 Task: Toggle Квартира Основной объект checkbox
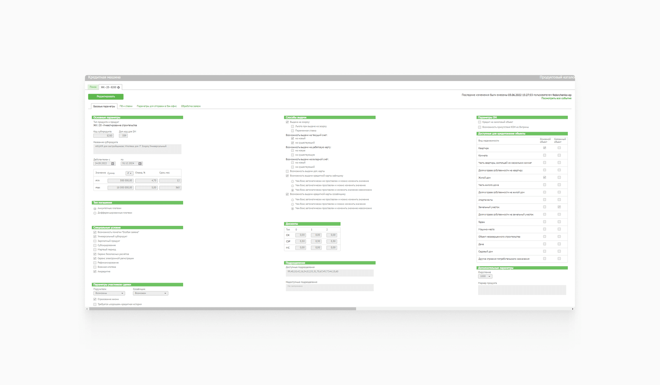(544, 148)
